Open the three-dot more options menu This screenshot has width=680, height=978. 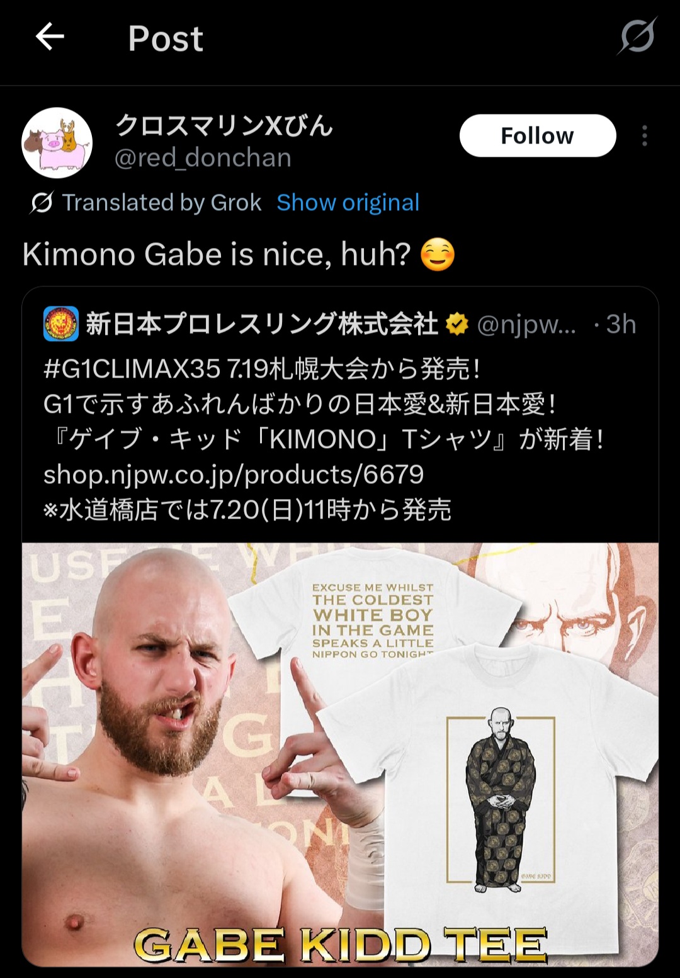click(x=644, y=135)
